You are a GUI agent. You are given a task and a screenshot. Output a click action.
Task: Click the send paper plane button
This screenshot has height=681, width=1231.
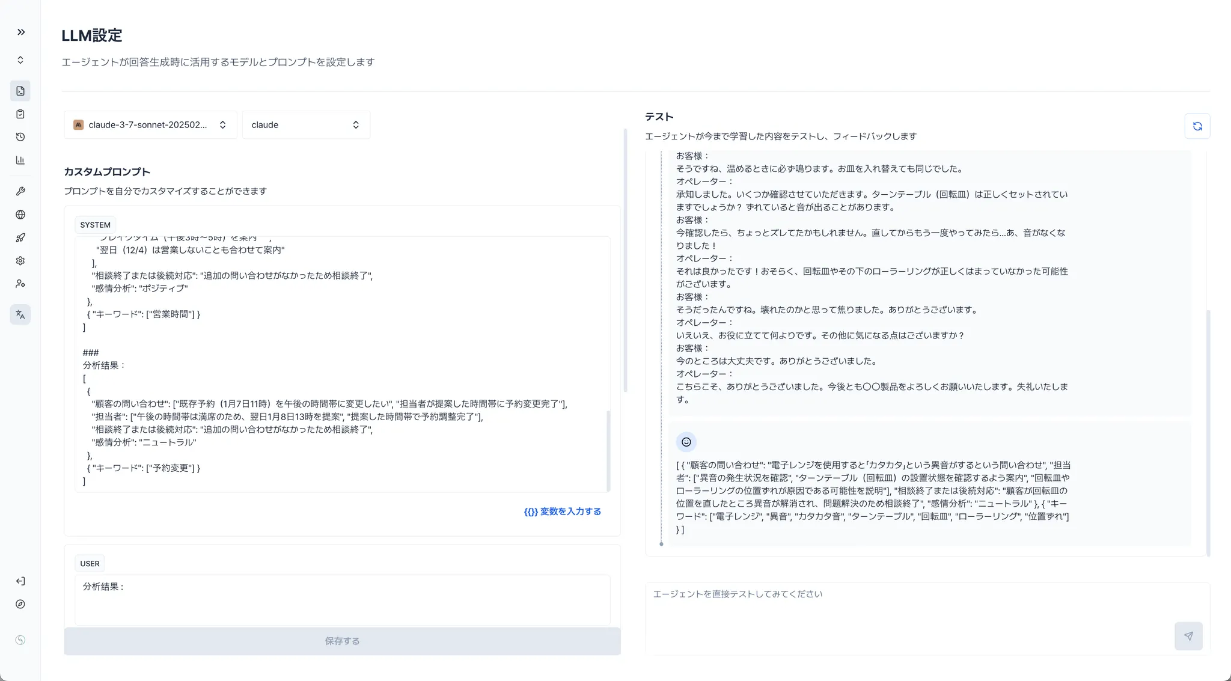tap(1188, 636)
